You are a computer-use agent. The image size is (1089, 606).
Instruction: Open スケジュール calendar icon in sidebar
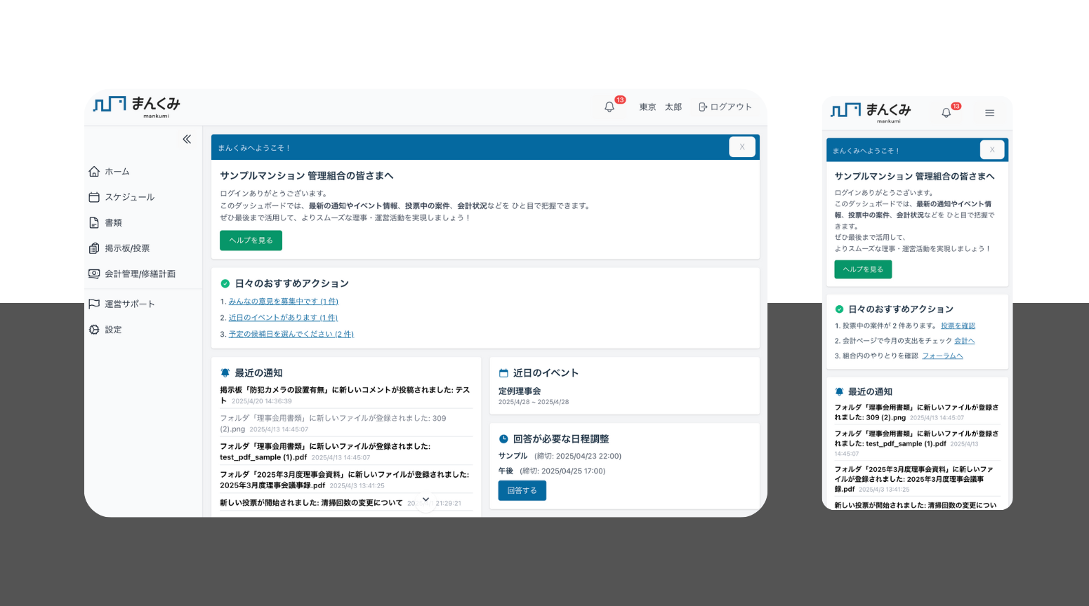[x=94, y=197]
